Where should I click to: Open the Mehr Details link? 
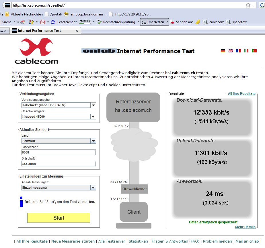click(x=245, y=227)
